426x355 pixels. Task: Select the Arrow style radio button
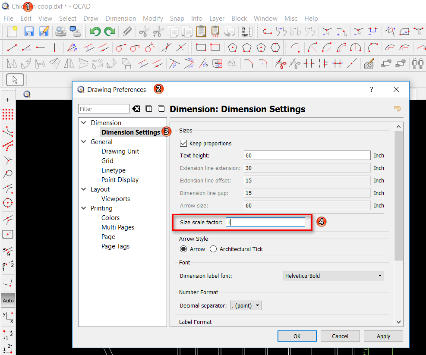click(x=183, y=249)
